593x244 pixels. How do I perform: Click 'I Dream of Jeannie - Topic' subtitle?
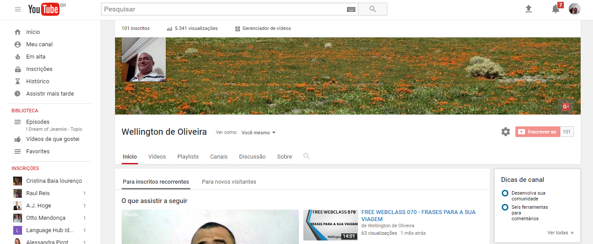54,129
